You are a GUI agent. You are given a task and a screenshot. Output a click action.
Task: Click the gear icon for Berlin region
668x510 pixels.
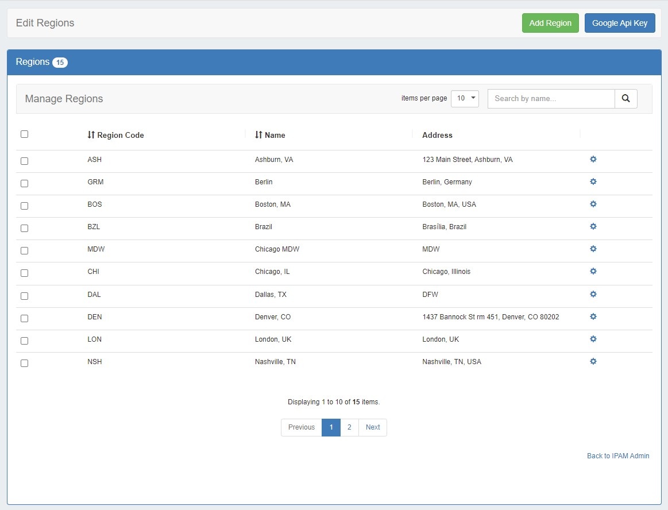pyautogui.click(x=593, y=181)
